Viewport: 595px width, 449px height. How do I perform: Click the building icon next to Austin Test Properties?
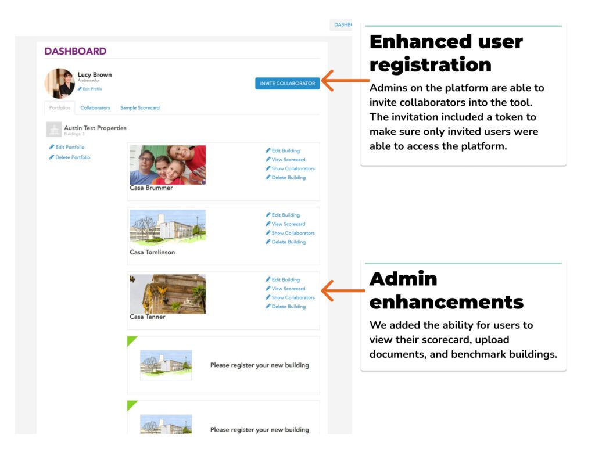coord(54,129)
